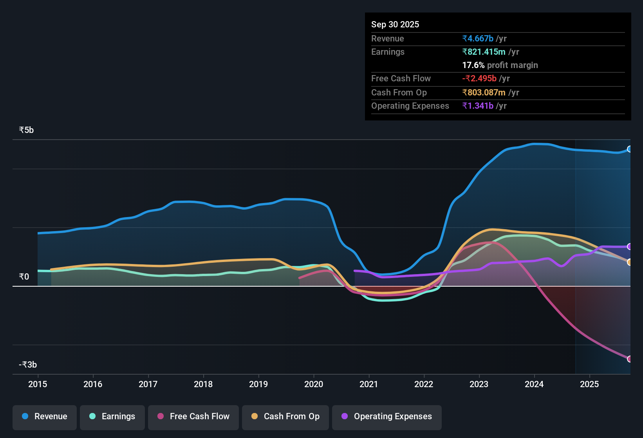The image size is (643, 438).
Task: Click the ₹0 gridline label
Action: [24, 276]
